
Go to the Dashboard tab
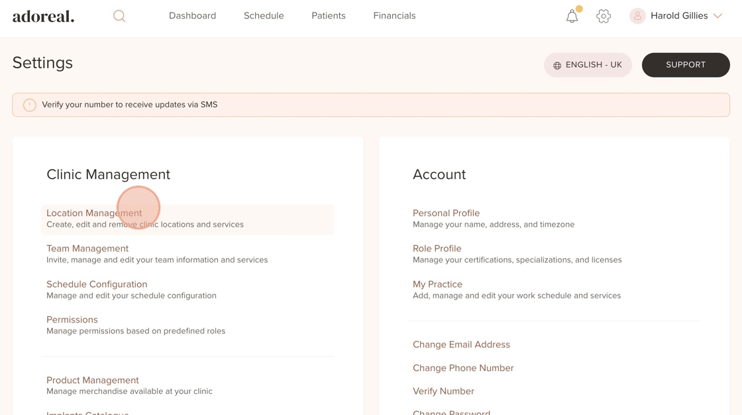pos(192,16)
